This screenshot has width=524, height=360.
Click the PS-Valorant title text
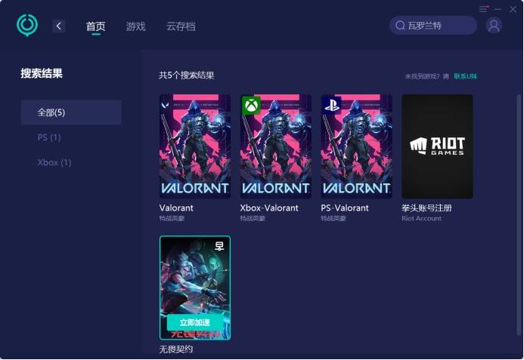(345, 208)
